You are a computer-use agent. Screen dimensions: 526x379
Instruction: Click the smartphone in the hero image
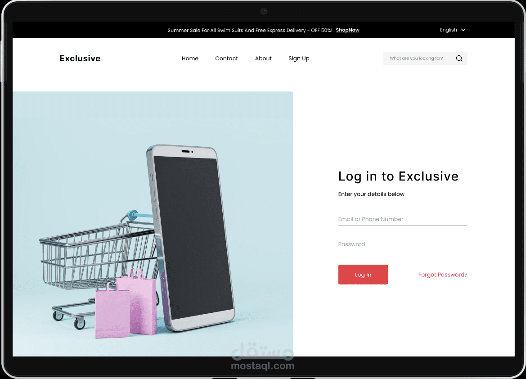point(190,237)
